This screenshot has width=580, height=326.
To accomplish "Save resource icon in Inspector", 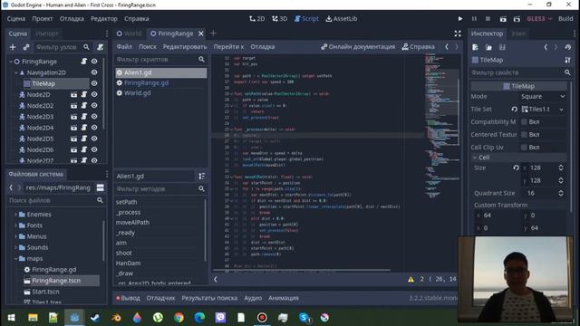I will [502, 47].
